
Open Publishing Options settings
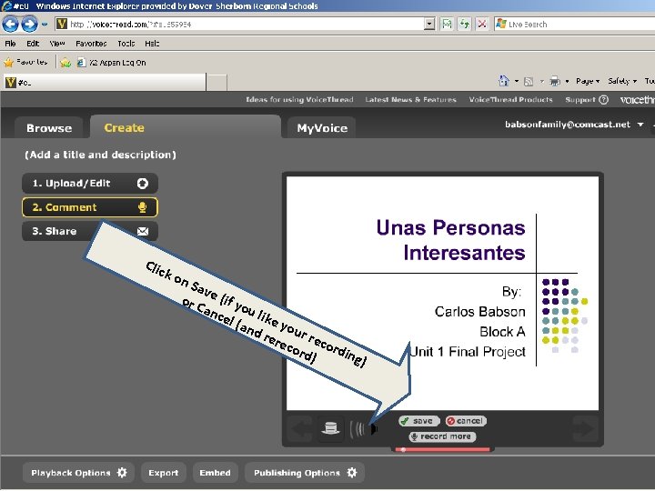pyautogui.click(x=305, y=473)
